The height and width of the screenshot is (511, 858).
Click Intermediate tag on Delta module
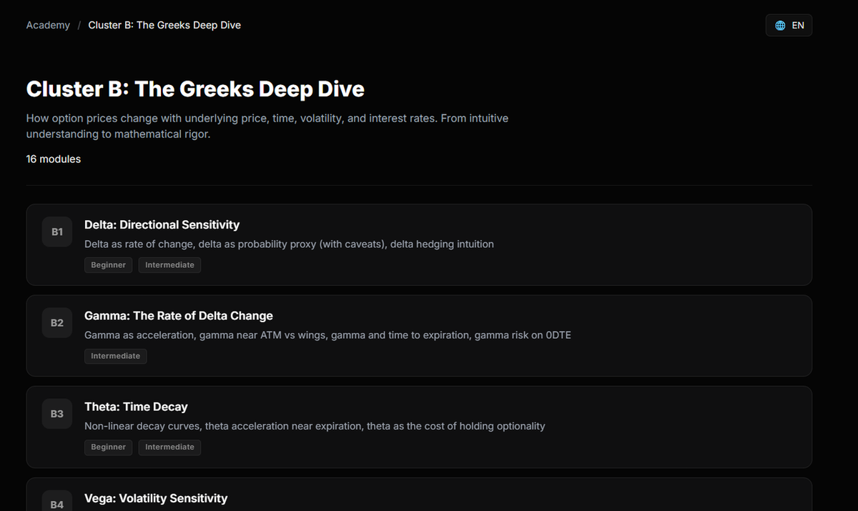[x=169, y=265]
